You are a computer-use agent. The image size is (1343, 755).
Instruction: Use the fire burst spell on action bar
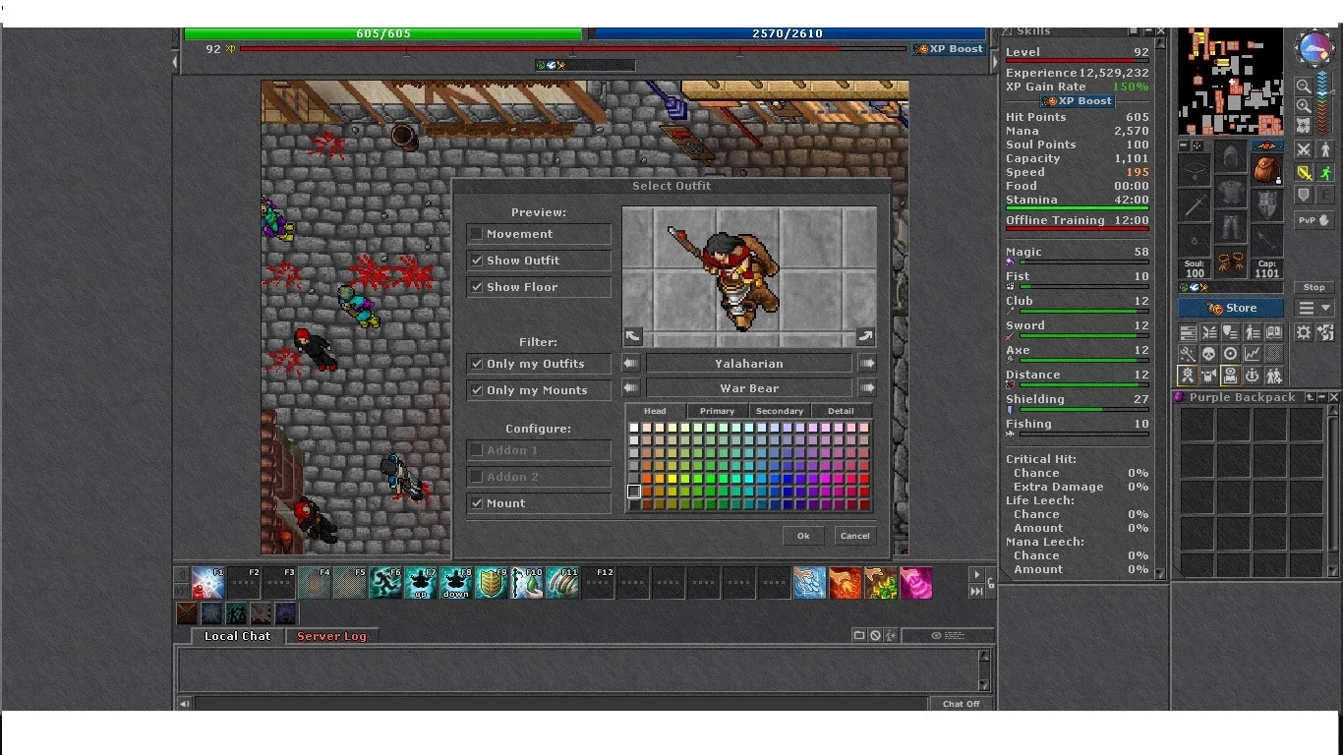click(845, 582)
